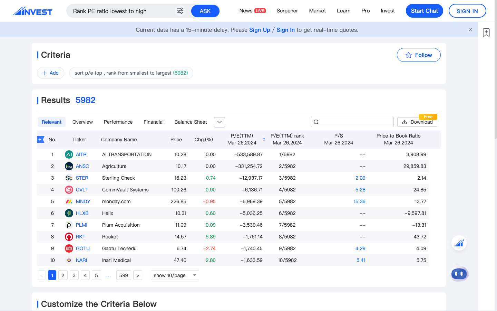Jump to page 599 in the pagination

click(124, 275)
